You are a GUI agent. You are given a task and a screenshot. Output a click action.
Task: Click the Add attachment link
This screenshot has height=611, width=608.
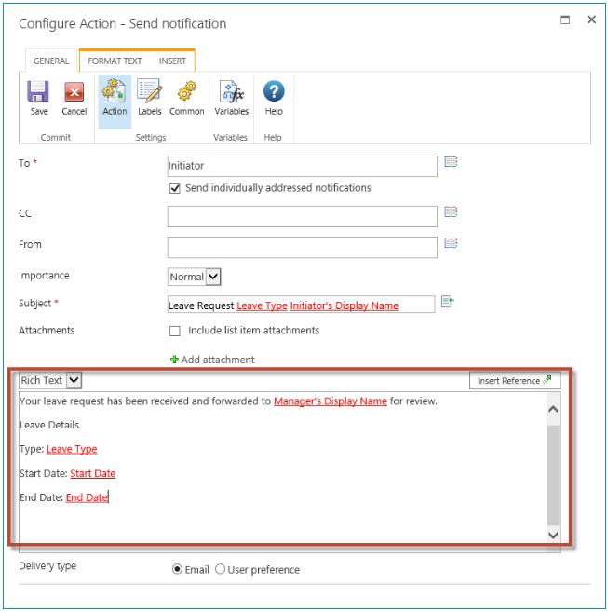218,360
